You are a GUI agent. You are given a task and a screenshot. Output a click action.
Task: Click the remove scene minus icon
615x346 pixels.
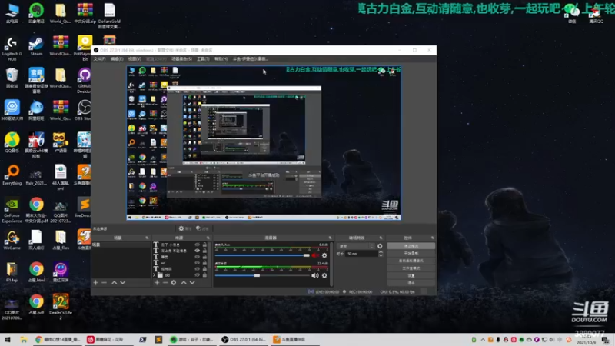click(104, 282)
